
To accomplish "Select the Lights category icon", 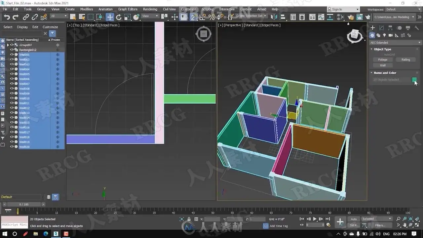I will click(x=384, y=35).
